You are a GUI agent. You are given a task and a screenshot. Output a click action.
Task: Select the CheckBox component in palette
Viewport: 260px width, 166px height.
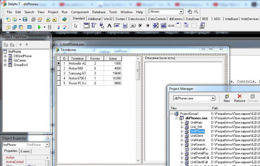click(140, 26)
